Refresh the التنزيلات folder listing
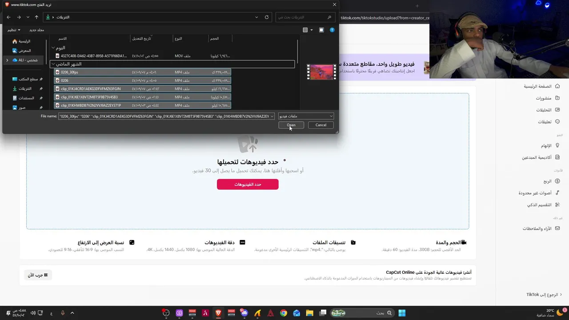Screen dimensions: 569x320 267,17
